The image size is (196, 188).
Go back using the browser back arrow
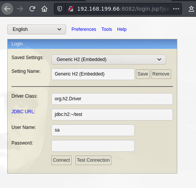pos(7,9)
